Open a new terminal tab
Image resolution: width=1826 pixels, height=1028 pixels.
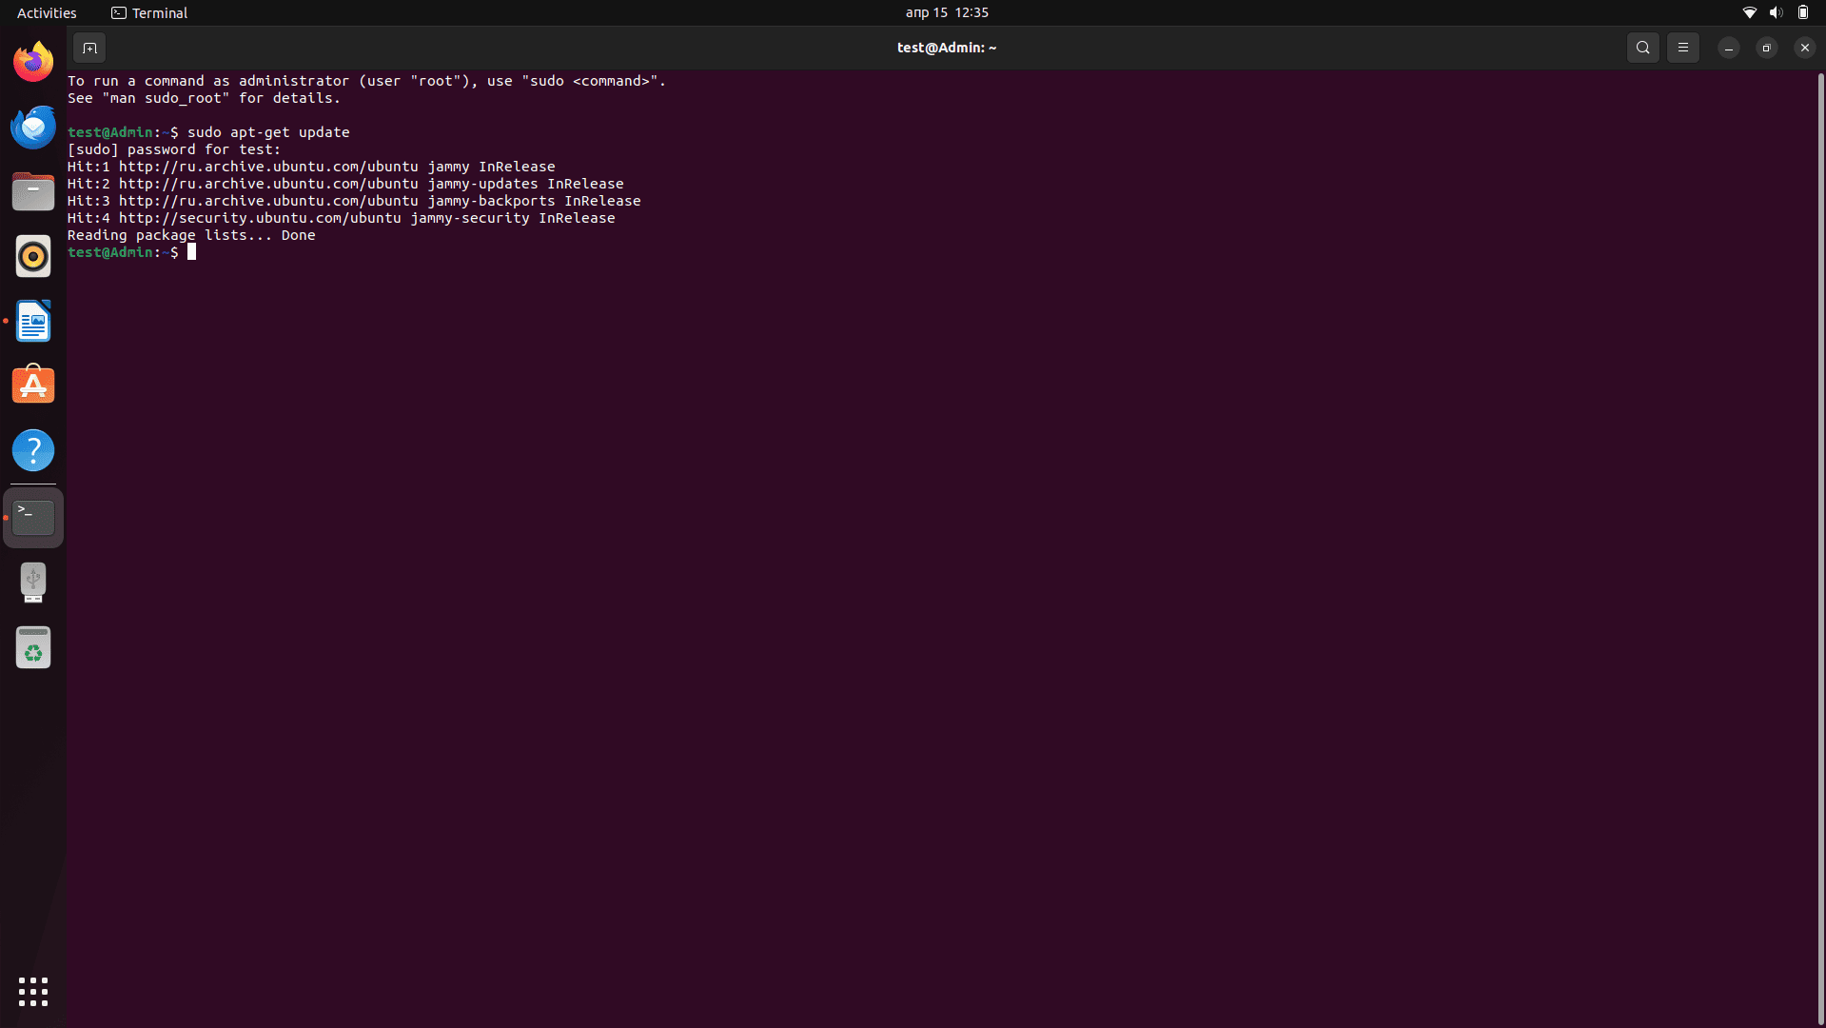click(89, 48)
